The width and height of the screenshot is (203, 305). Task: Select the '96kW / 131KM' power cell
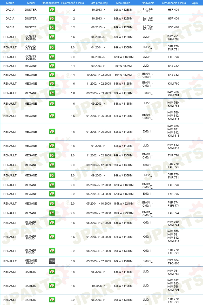point(123,262)
